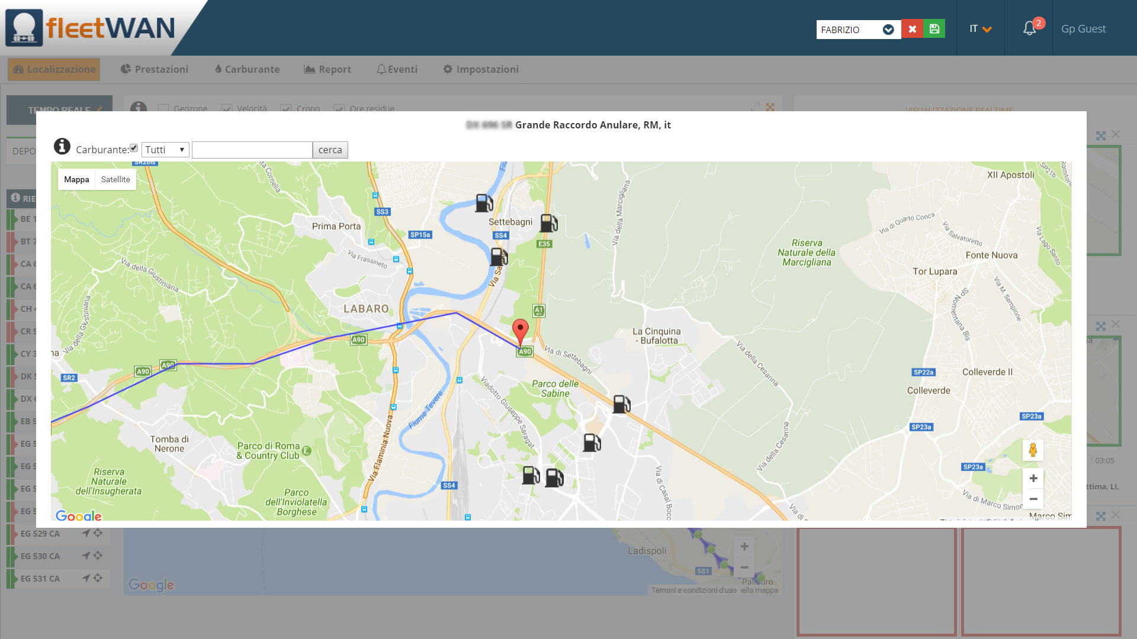
Task: Toggle the Carburante checkbox
Action: [x=134, y=149]
